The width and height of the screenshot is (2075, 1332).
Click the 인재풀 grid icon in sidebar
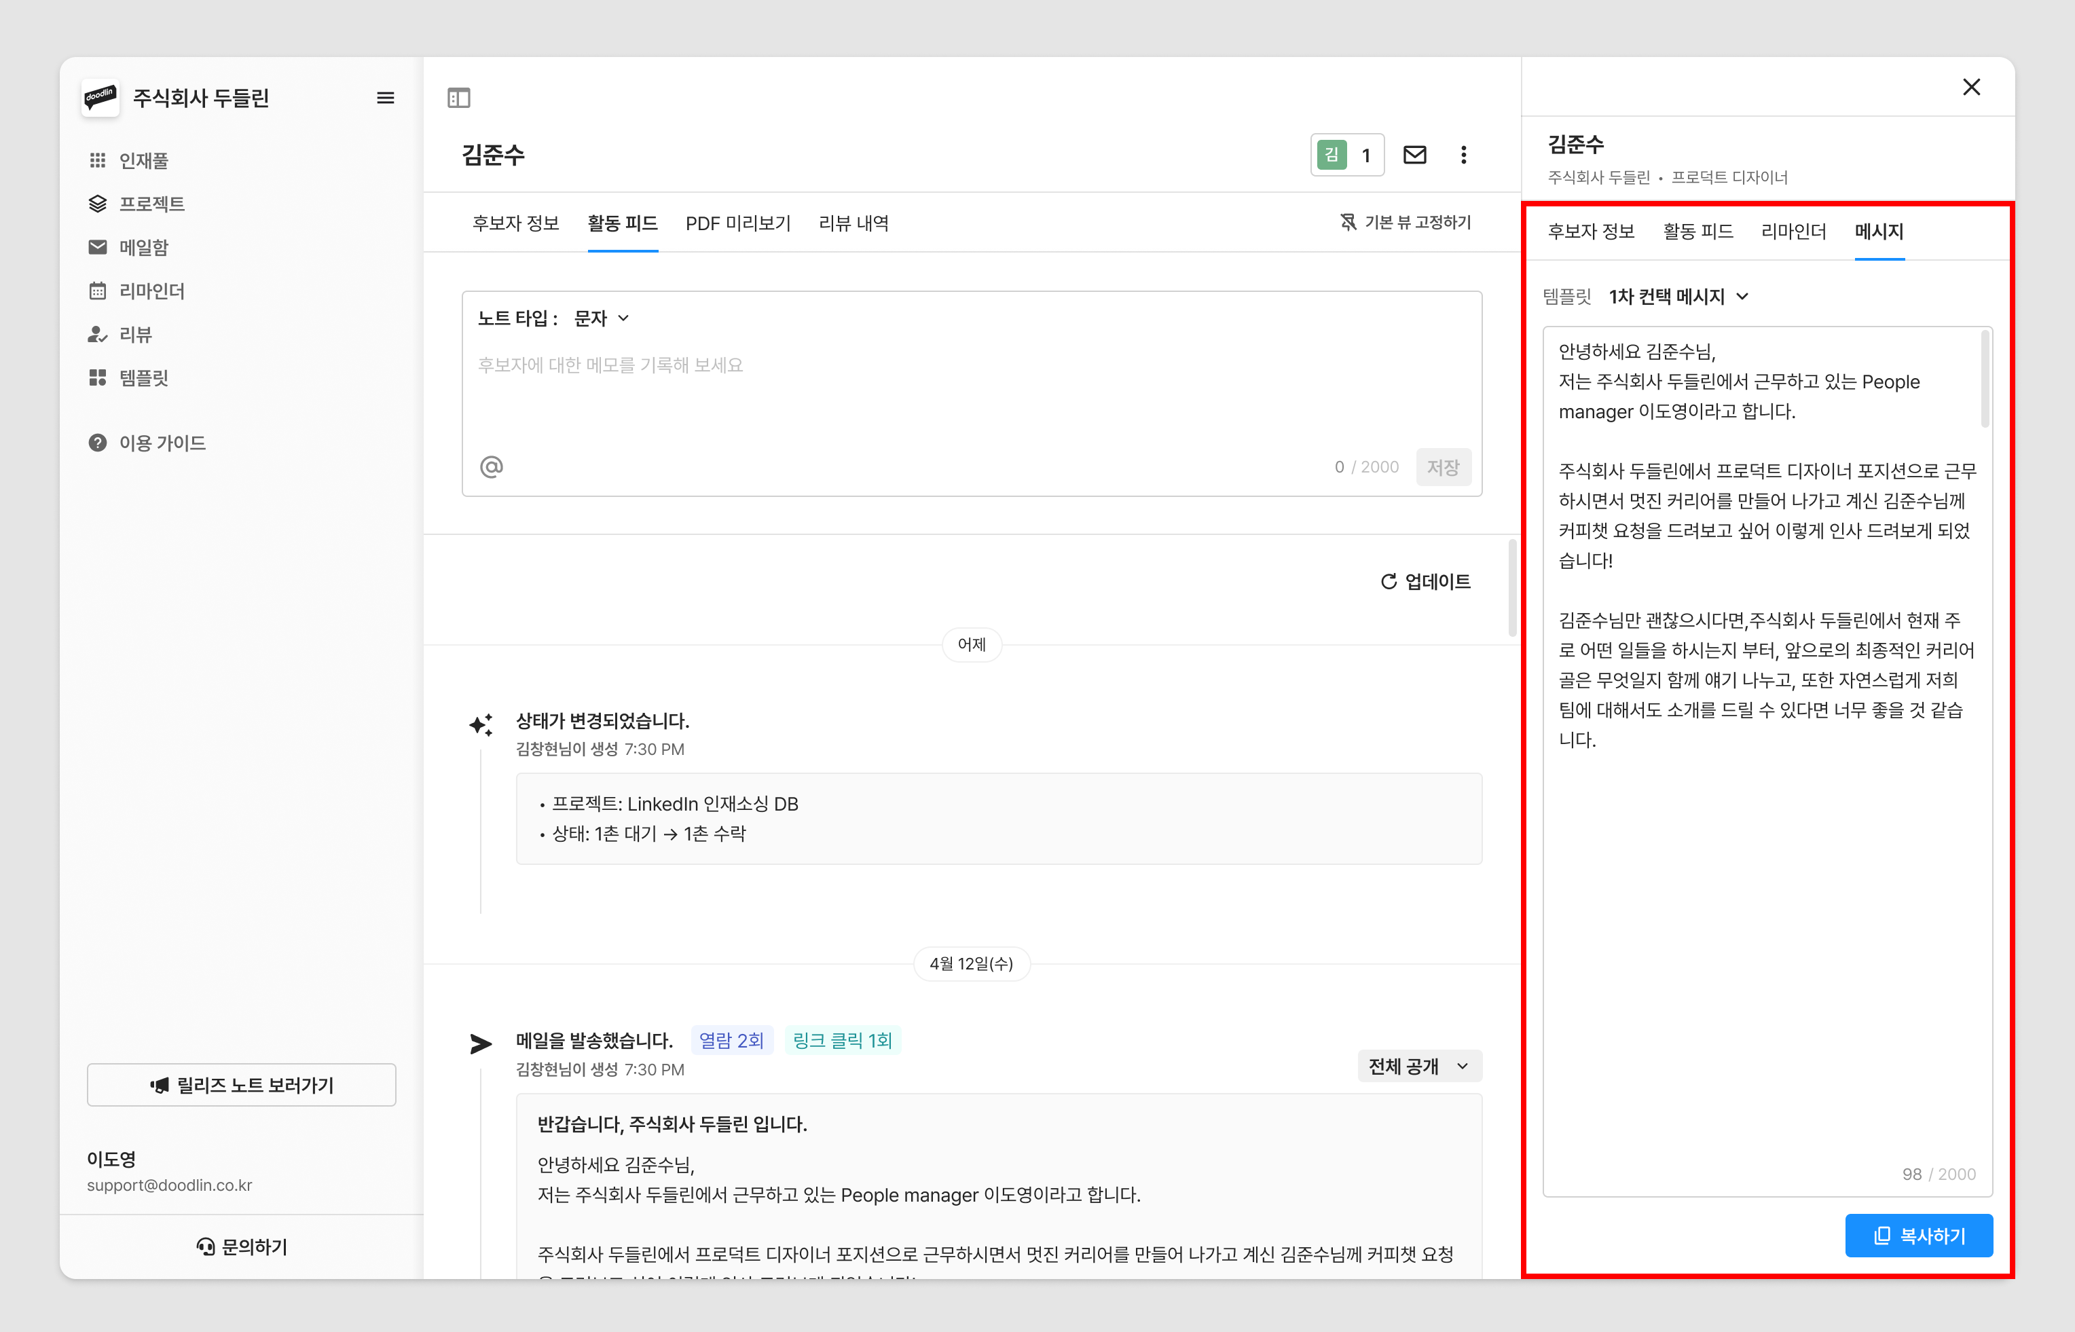coord(98,160)
